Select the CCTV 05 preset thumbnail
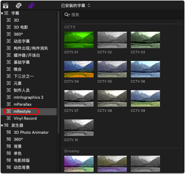 (112, 69)
